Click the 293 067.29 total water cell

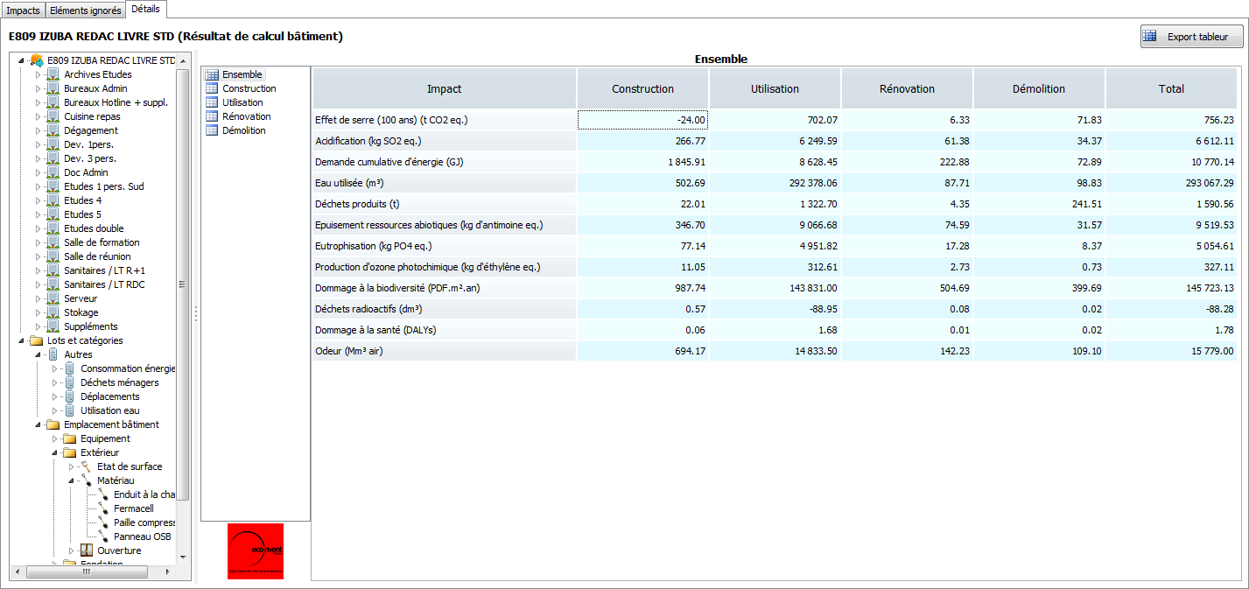pos(1171,183)
